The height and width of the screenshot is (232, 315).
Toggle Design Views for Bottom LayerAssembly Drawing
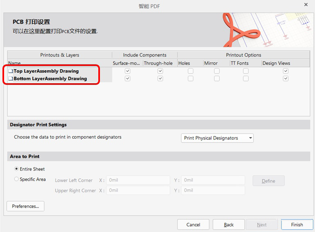[x=286, y=78]
